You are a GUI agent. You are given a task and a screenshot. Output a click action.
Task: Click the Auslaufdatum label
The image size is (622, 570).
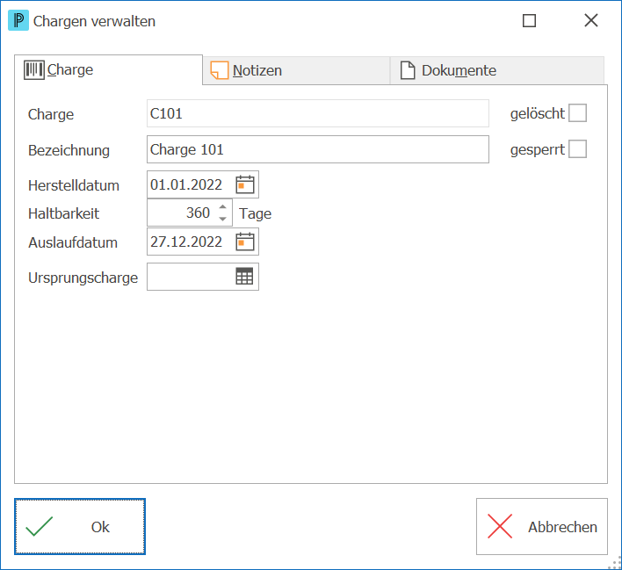[73, 242]
